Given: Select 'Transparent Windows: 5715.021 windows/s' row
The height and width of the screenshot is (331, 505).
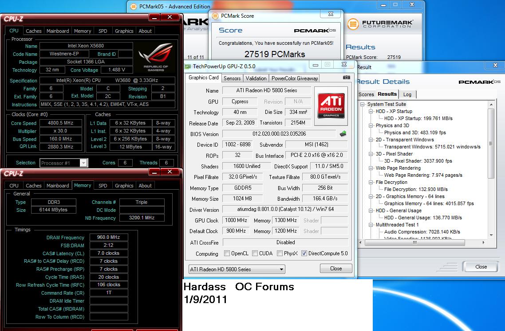Looking at the screenshot, I should [432, 147].
